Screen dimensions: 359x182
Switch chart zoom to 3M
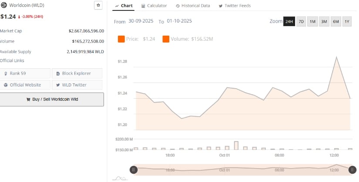(324, 21)
